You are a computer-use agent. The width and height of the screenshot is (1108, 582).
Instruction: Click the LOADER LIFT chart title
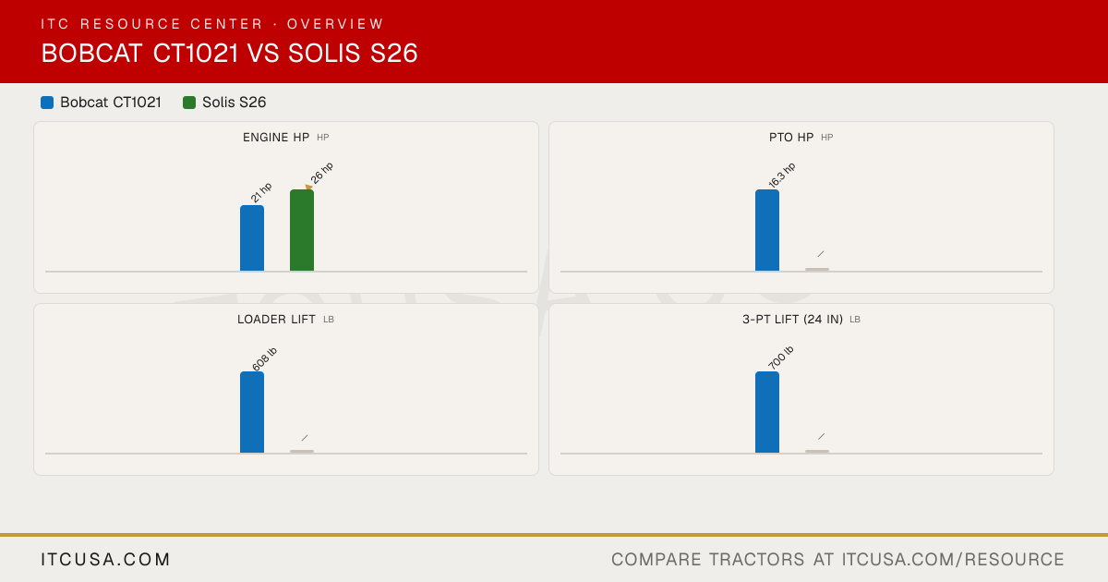(276, 319)
